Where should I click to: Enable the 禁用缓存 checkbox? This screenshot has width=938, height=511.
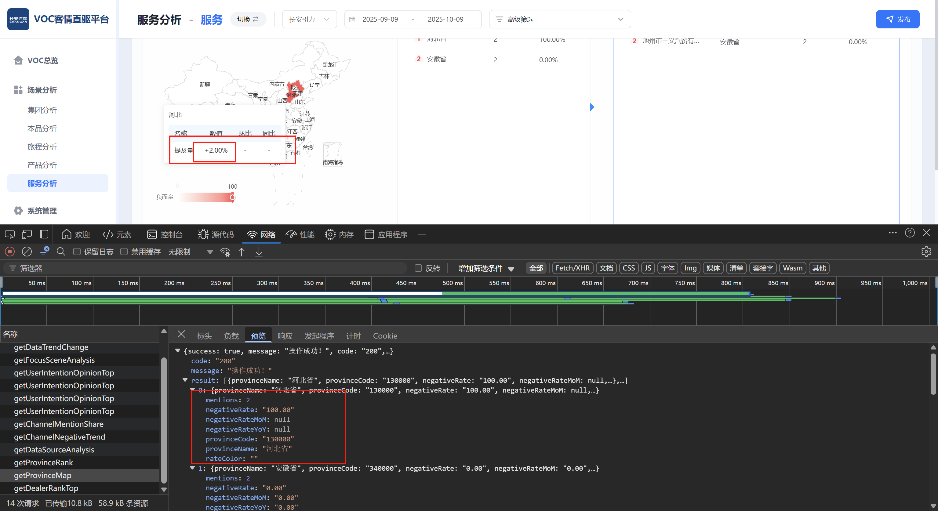click(124, 252)
